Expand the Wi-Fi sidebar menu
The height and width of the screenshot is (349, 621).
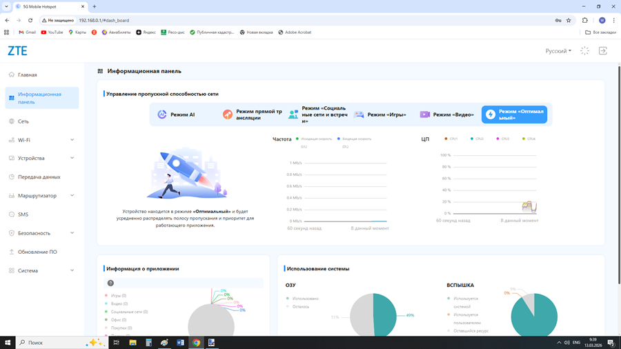41,140
